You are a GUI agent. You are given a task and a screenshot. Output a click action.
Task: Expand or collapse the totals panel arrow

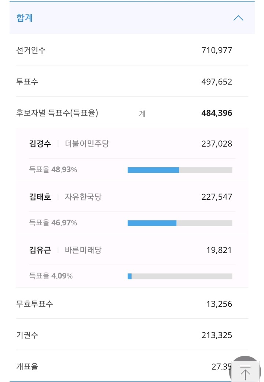pos(238,18)
